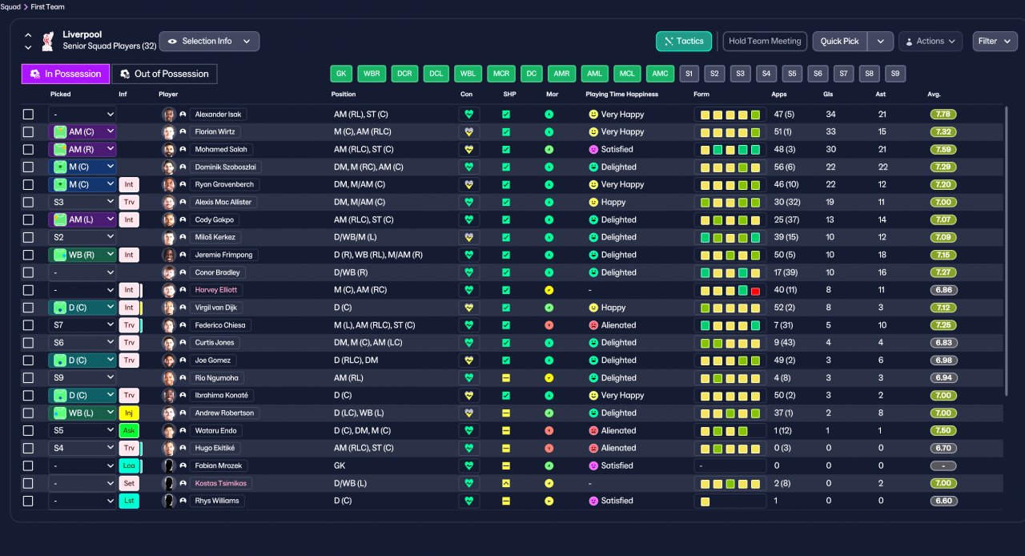Tick the checkbox for Virgil van Dijk
This screenshot has height=556, width=1025.
click(28, 308)
